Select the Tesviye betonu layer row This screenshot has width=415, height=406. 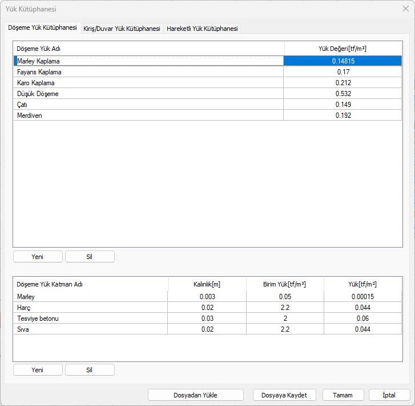tap(38, 319)
